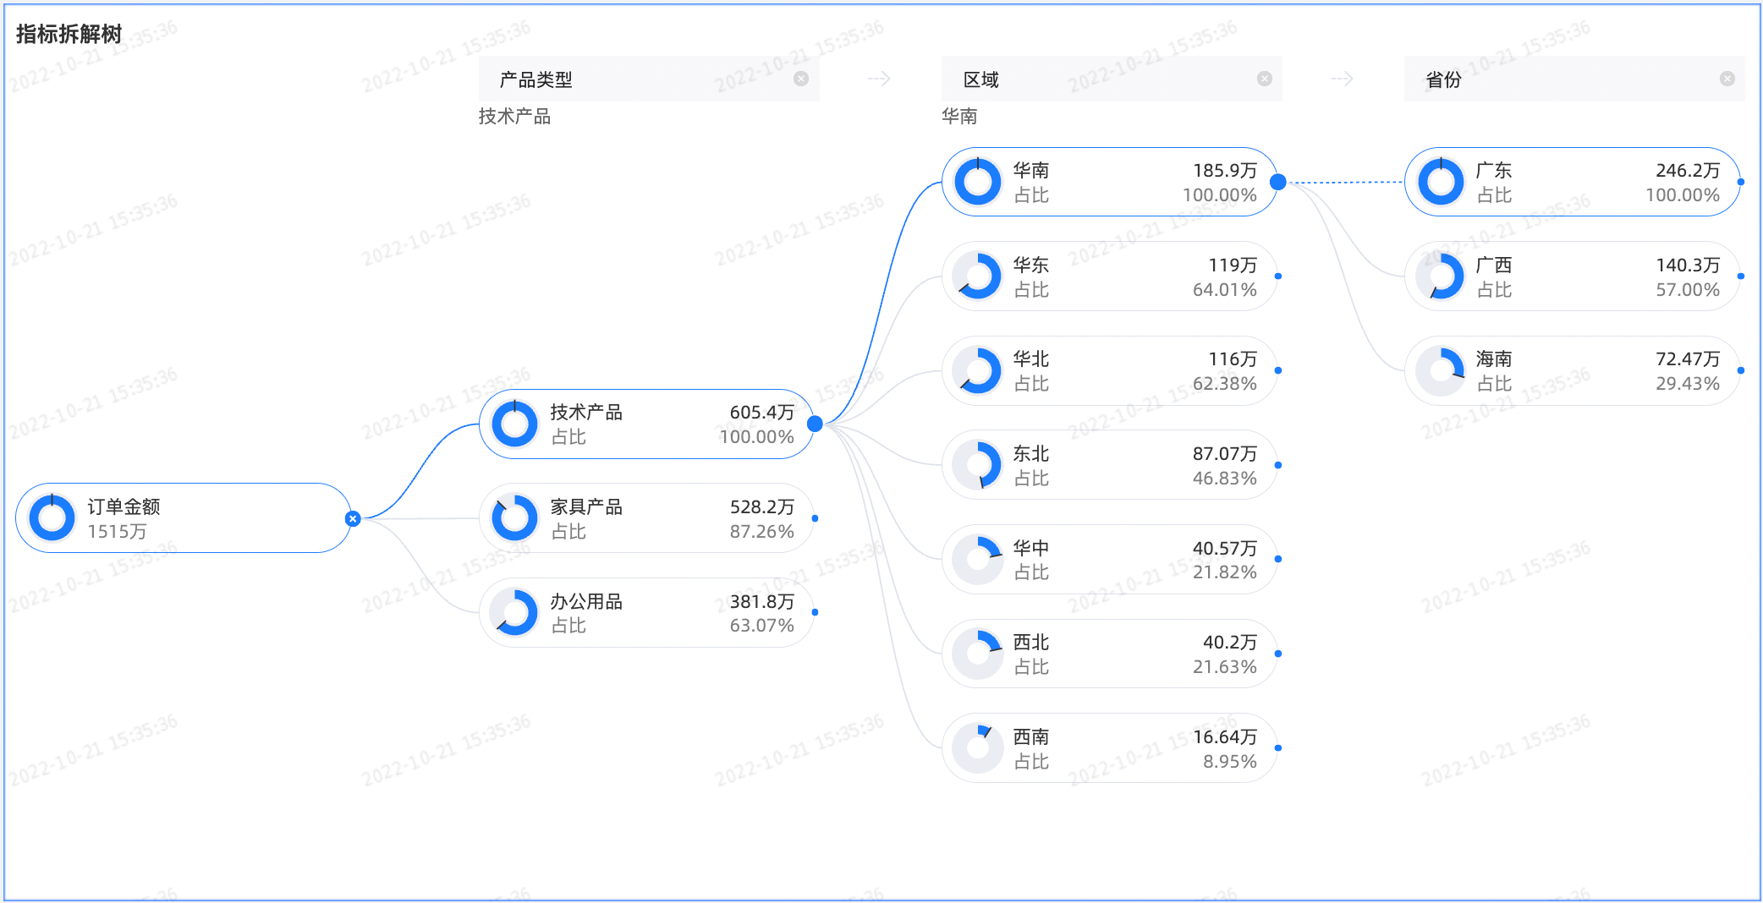Select the 省份 dimension header
Viewport: 1763px width, 903px height.
click(x=1574, y=79)
